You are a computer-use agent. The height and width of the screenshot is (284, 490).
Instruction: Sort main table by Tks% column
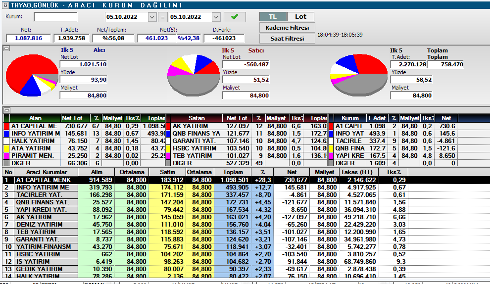pos(393,172)
